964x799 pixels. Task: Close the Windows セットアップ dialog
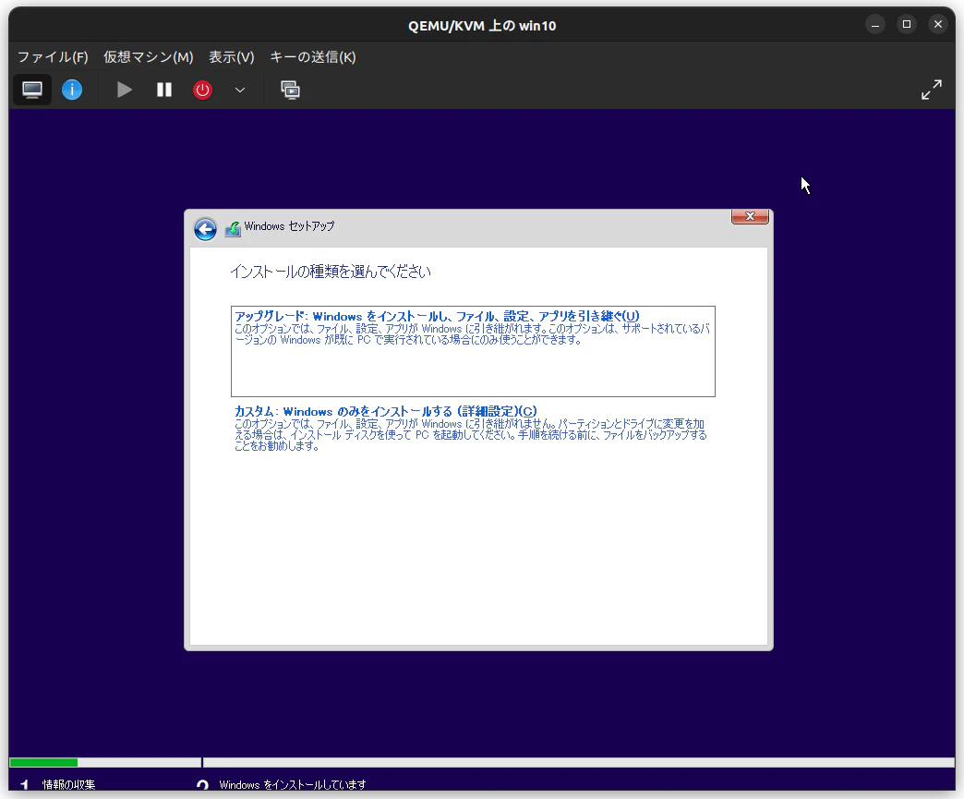point(750,216)
